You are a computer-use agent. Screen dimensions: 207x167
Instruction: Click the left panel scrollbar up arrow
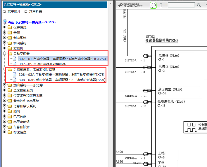[110, 3]
